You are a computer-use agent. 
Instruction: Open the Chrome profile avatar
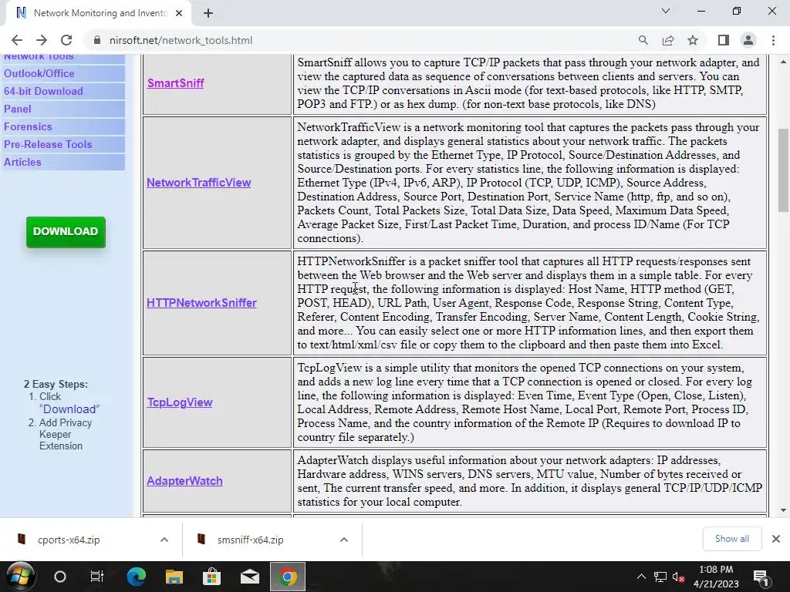[748, 40]
